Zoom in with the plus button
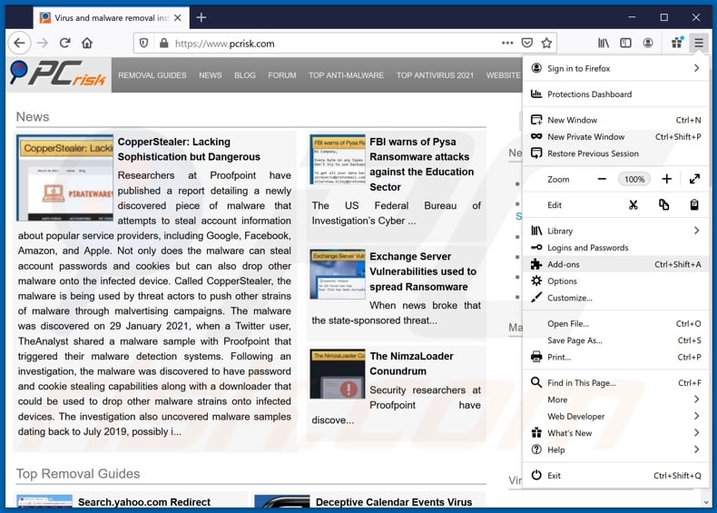The image size is (717, 513). coord(666,180)
